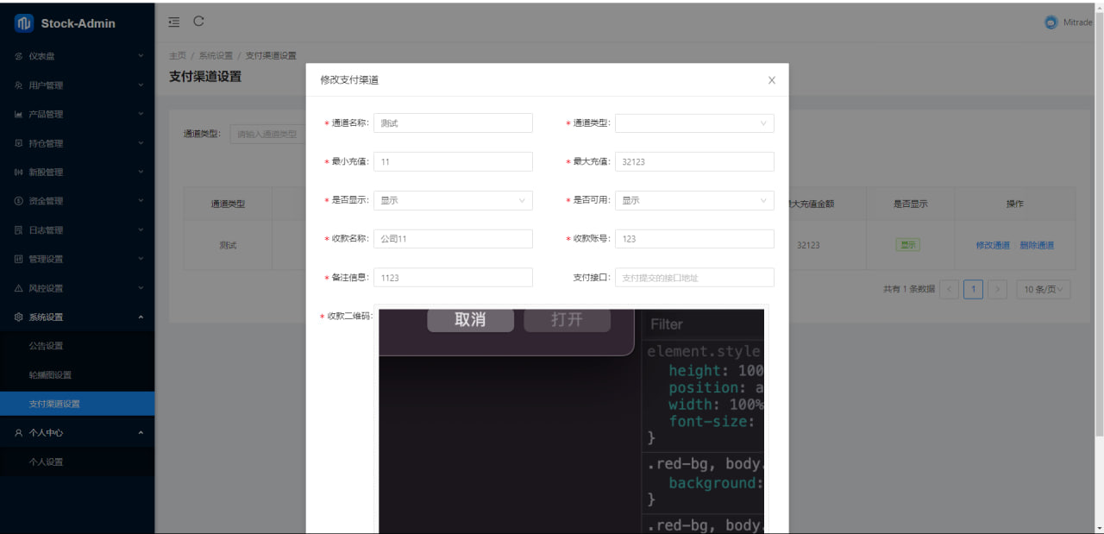Click the 删除通道 link in table row
Screen dimensions: 1104x534
click(x=1037, y=245)
